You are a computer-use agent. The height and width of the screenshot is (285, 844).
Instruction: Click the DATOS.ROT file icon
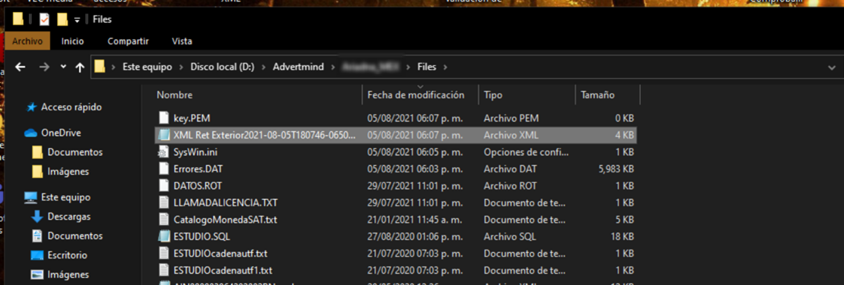[164, 185]
